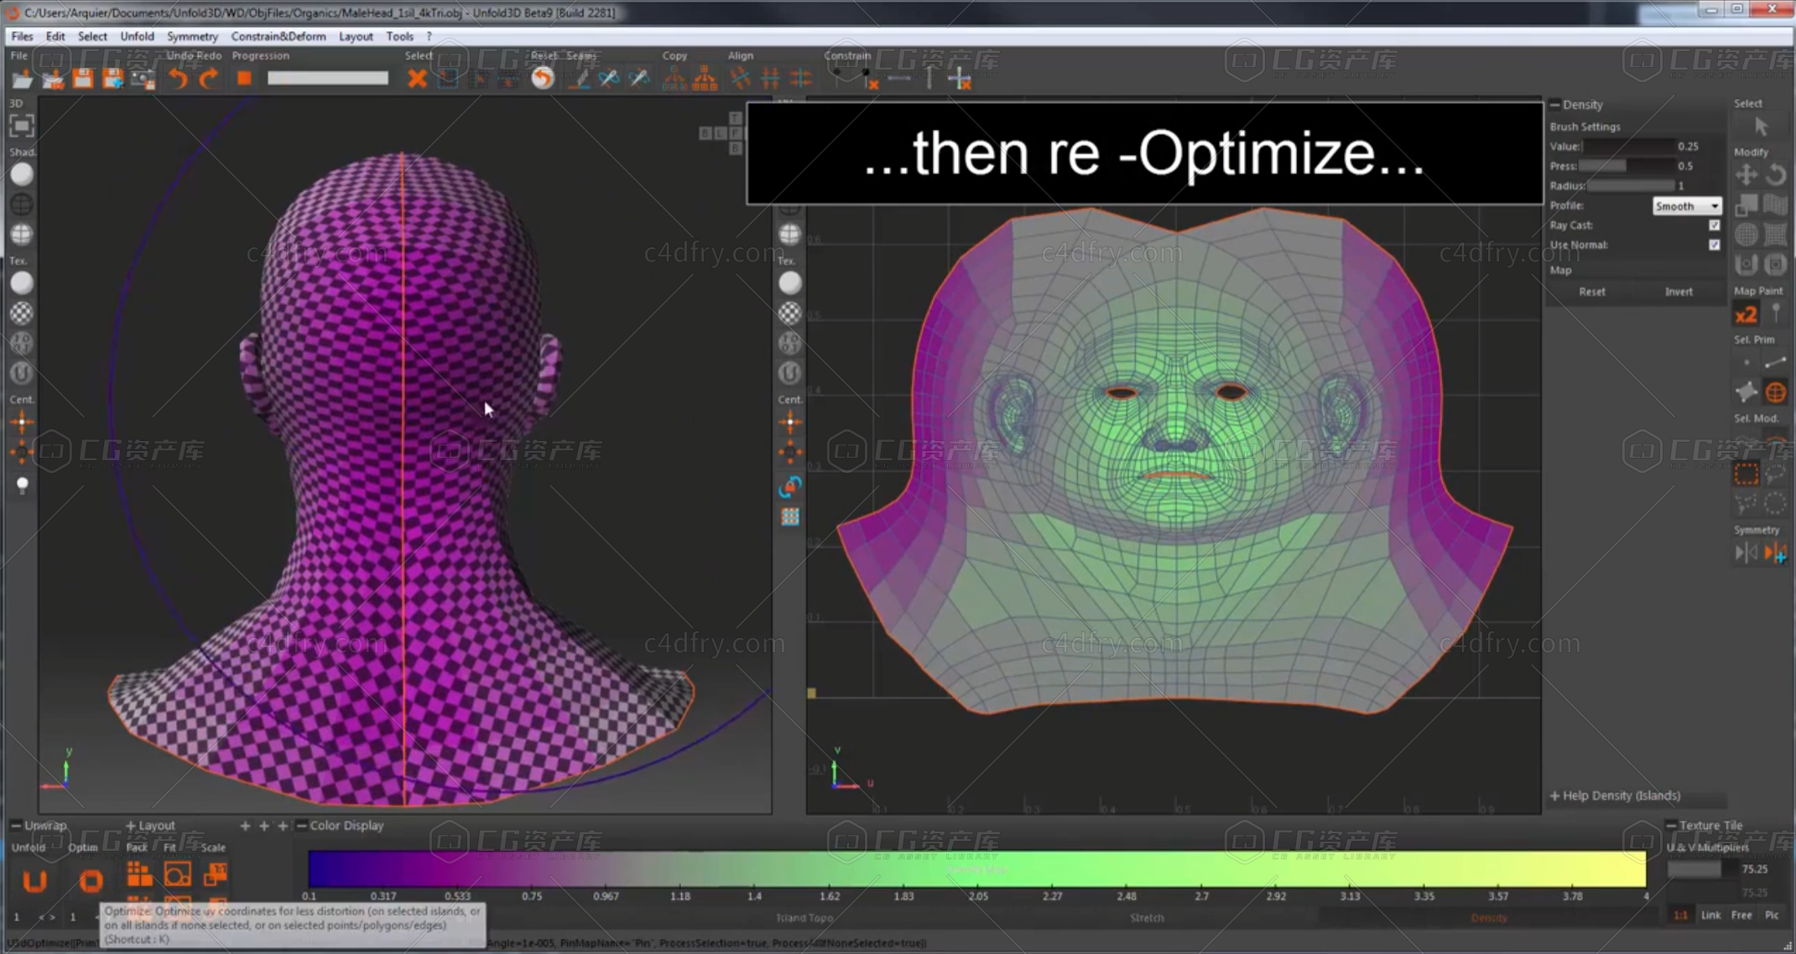
Task: Select the Move modify tool
Action: coord(1747,175)
